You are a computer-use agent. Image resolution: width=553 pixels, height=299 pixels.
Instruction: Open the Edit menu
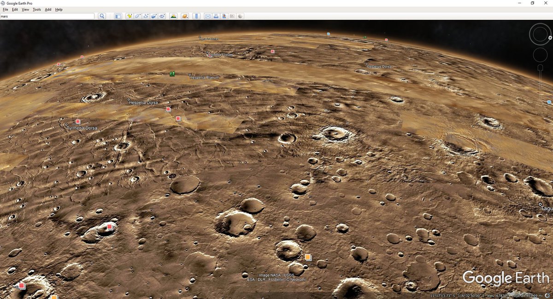click(x=15, y=9)
